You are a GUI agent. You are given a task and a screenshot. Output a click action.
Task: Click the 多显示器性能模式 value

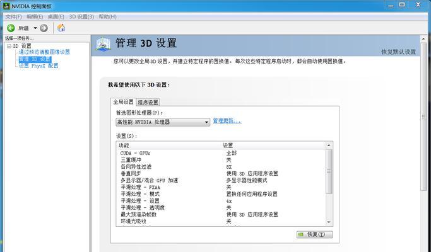247,180
